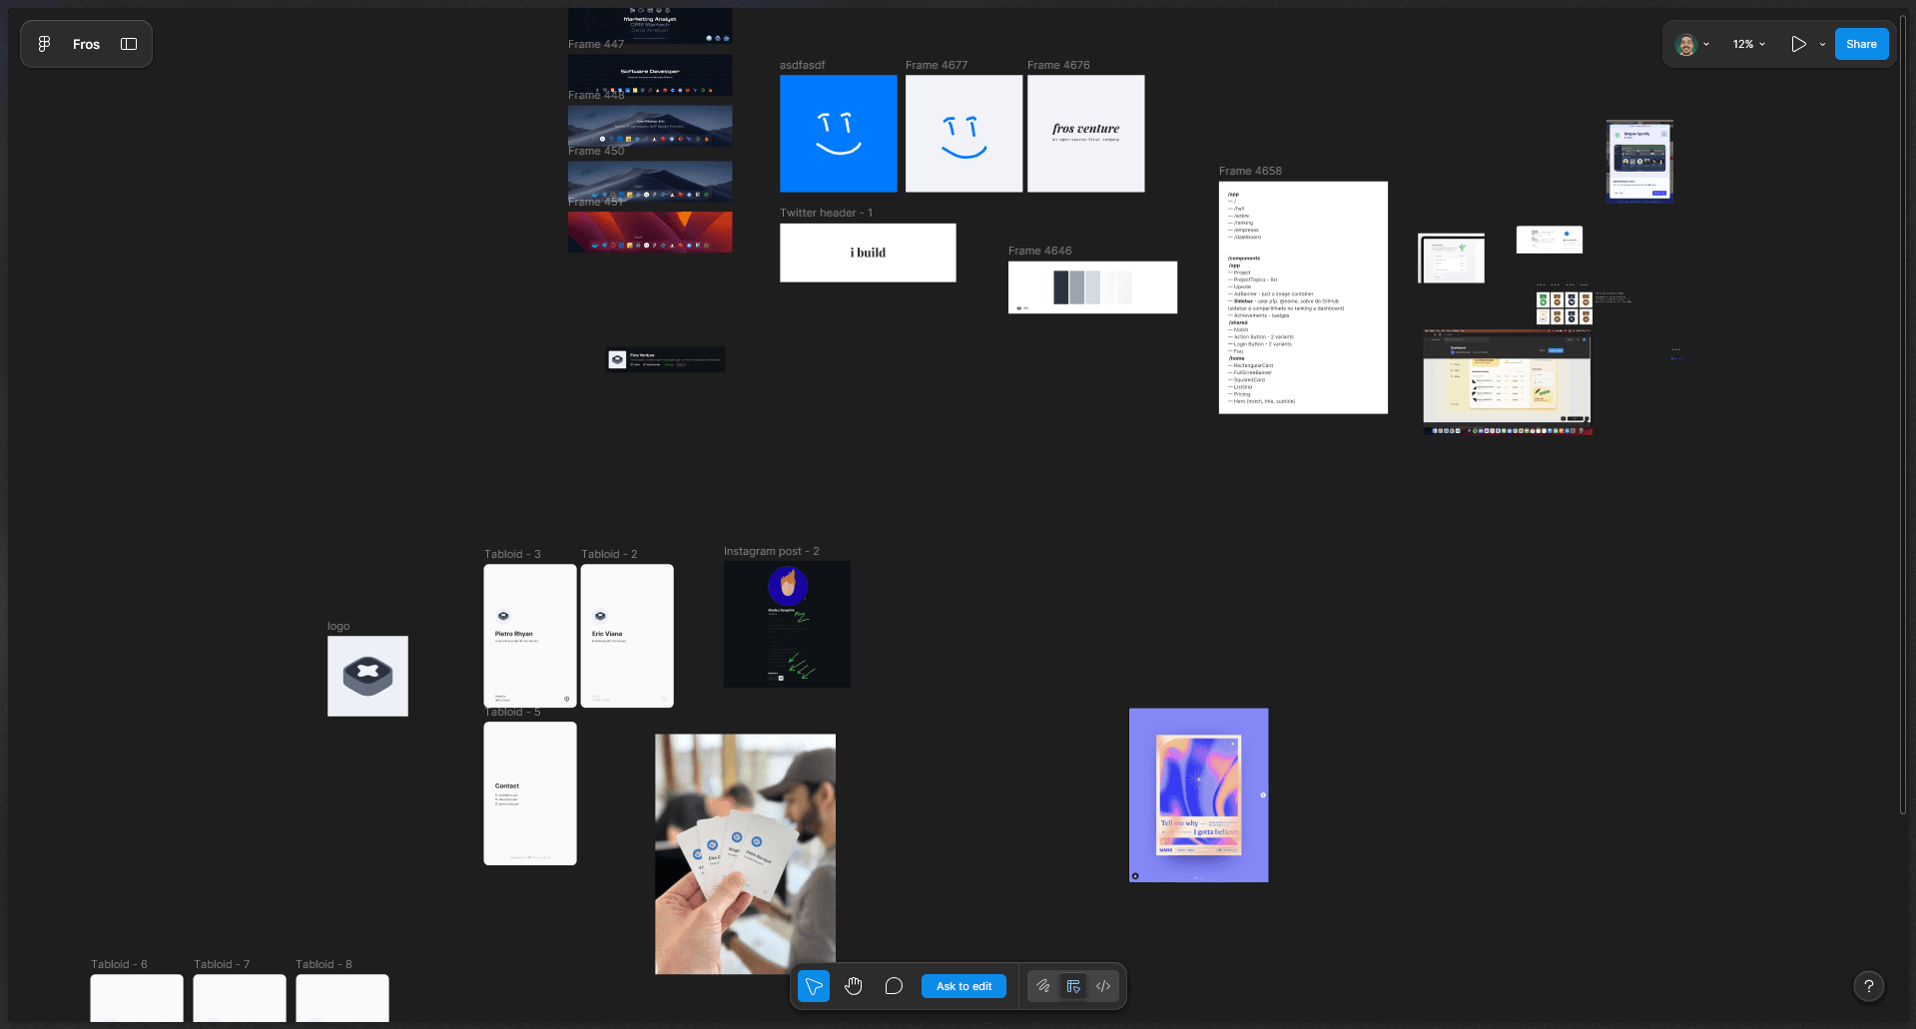Expand the present options chevron
Screen dimensions: 1916x1029
click(1822, 44)
